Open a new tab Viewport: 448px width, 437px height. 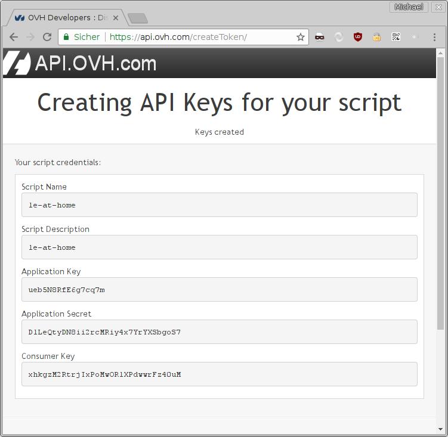click(x=138, y=18)
